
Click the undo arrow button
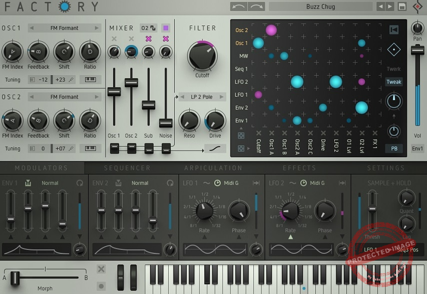coord(239,7)
